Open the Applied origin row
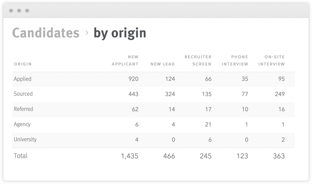This screenshot has height=184, width=312. click(153, 79)
